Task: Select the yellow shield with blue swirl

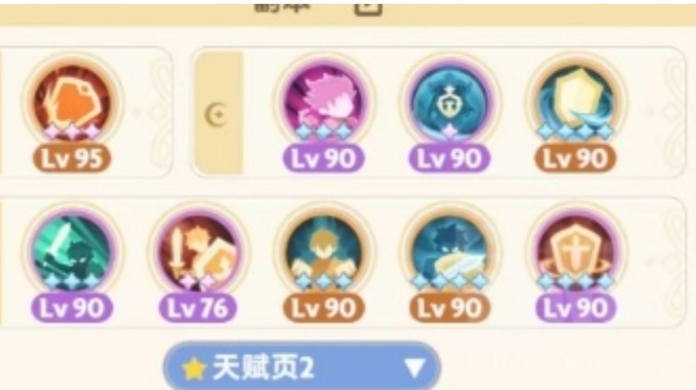Action: pyautogui.click(x=575, y=103)
